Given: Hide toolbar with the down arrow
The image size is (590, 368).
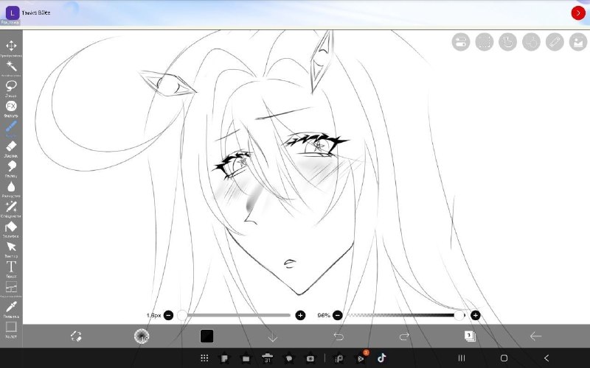Looking at the screenshot, I should point(273,337).
